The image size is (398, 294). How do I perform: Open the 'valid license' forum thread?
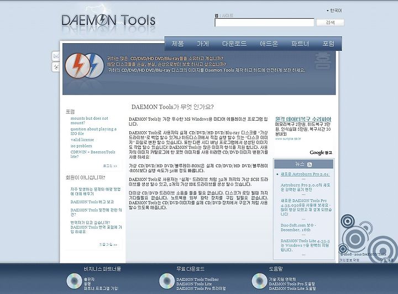click(82, 140)
